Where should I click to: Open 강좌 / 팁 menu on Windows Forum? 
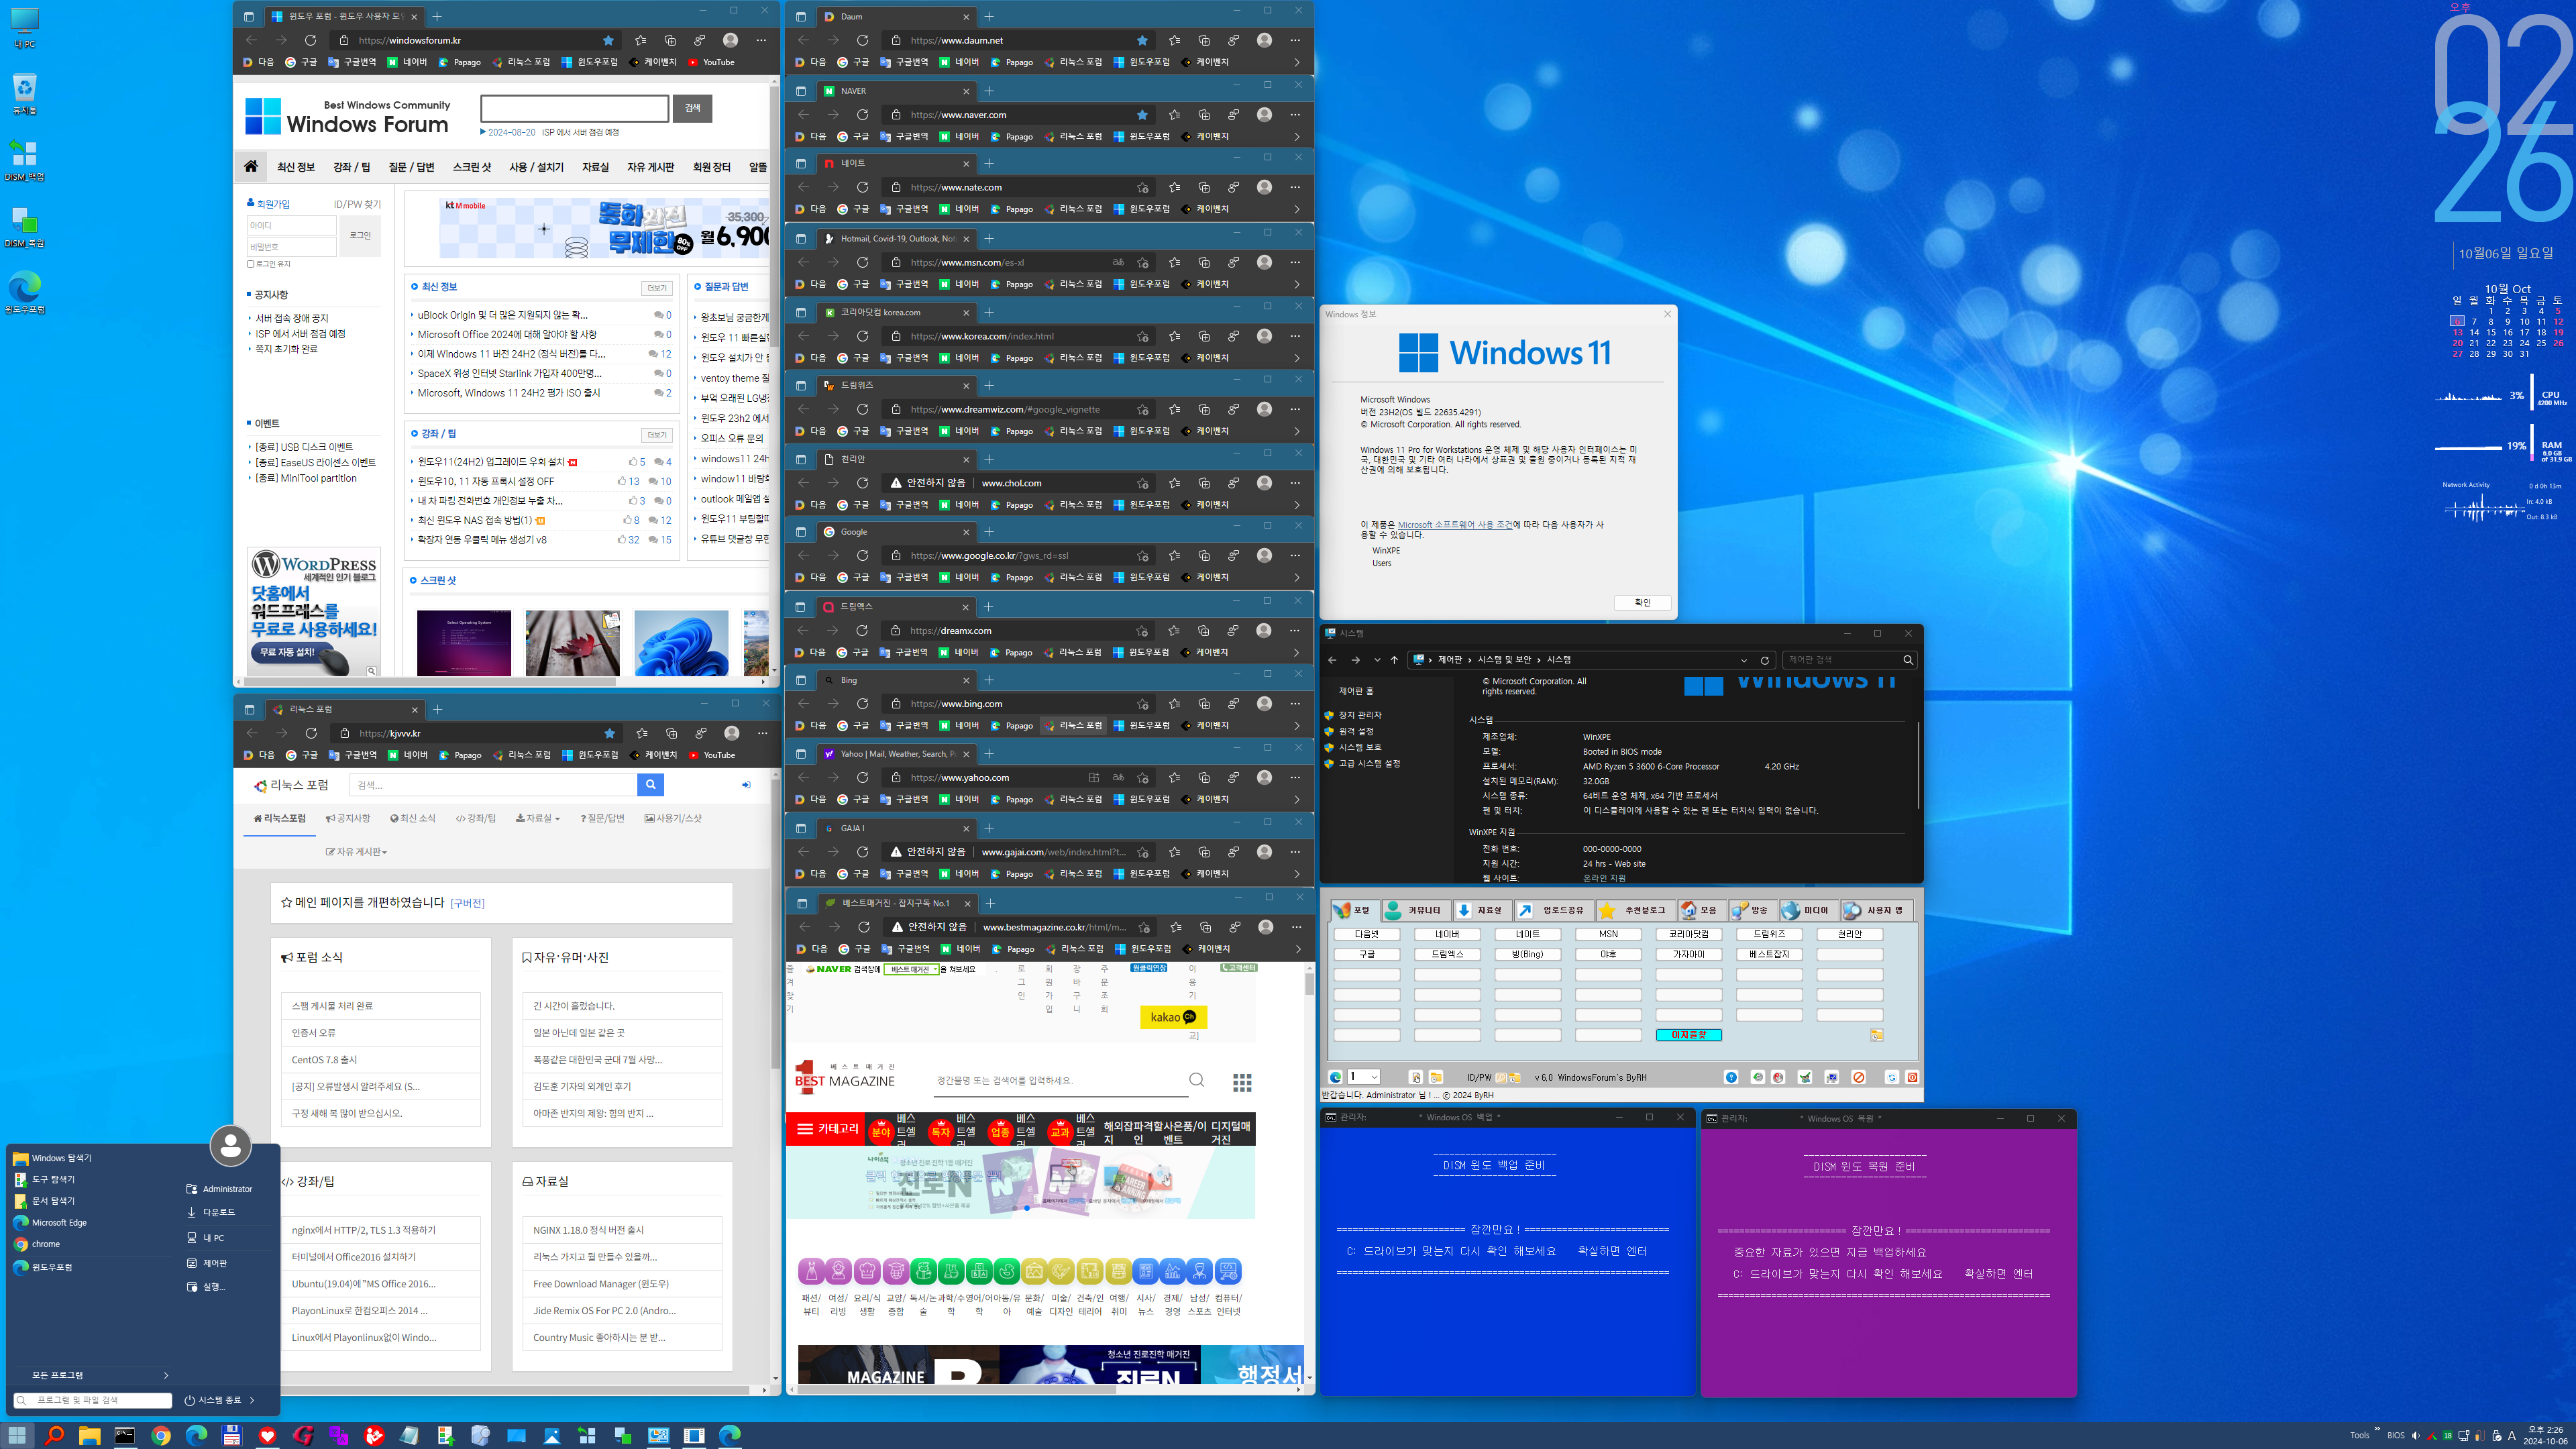(x=351, y=167)
